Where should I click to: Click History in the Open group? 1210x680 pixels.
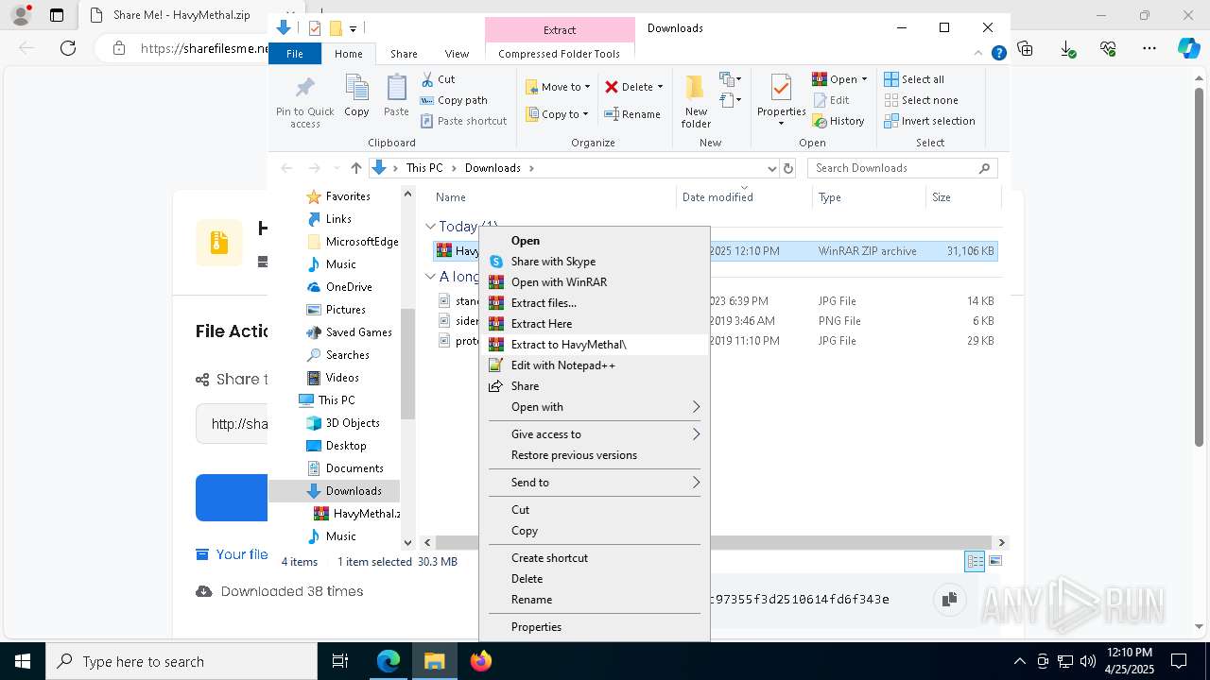(x=838, y=121)
